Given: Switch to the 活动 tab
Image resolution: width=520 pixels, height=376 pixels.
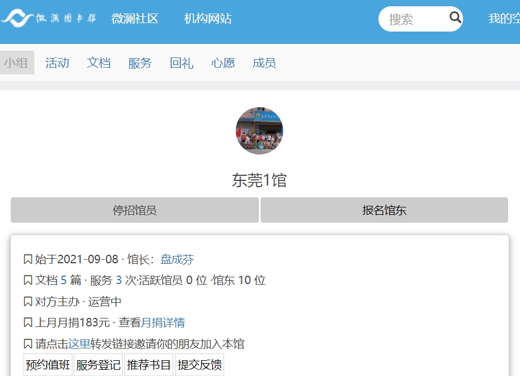Looking at the screenshot, I should [x=57, y=63].
